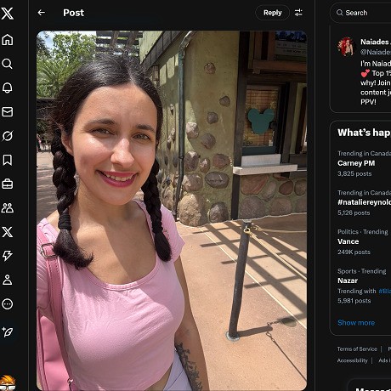
Task: Open the X logo home link
Action: [8, 14]
